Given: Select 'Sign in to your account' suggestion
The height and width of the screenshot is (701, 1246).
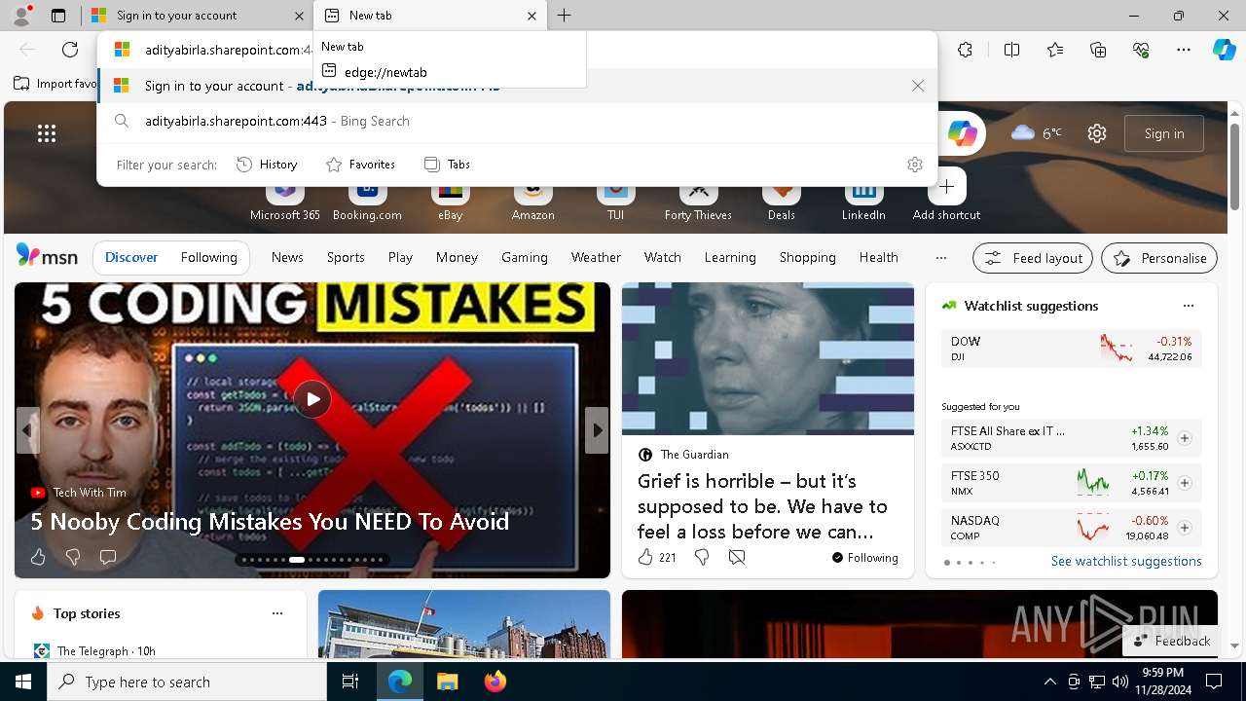Looking at the screenshot, I should (517, 86).
